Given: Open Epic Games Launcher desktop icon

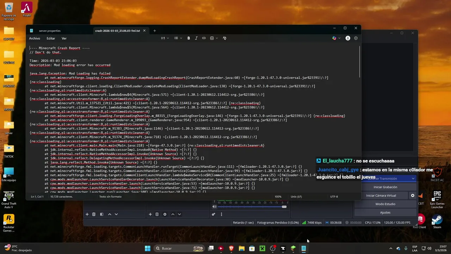Looking at the screenshot, I should (437, 200).
